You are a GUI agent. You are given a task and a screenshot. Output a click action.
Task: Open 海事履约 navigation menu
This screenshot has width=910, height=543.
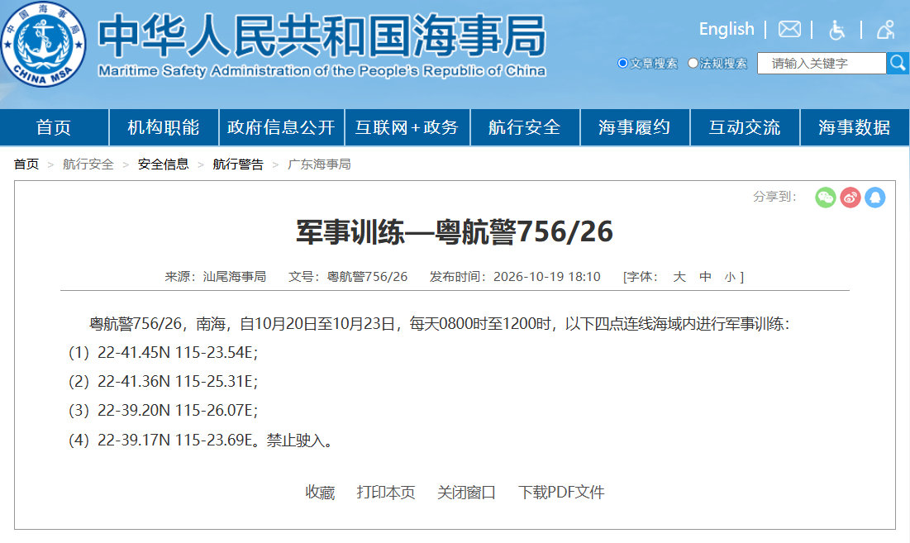point(635,127)
